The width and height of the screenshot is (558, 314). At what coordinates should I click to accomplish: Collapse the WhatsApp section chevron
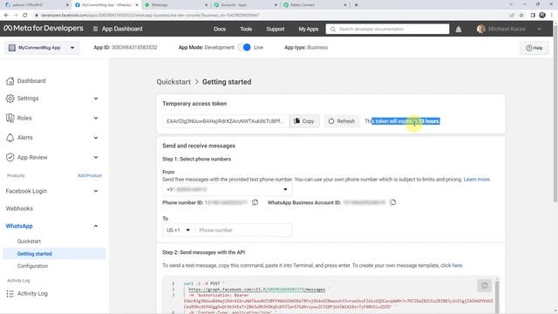[x=96, y=226]
